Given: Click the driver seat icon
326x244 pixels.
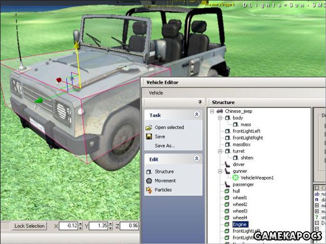Looking at the screenshot, I should (228, 165).
